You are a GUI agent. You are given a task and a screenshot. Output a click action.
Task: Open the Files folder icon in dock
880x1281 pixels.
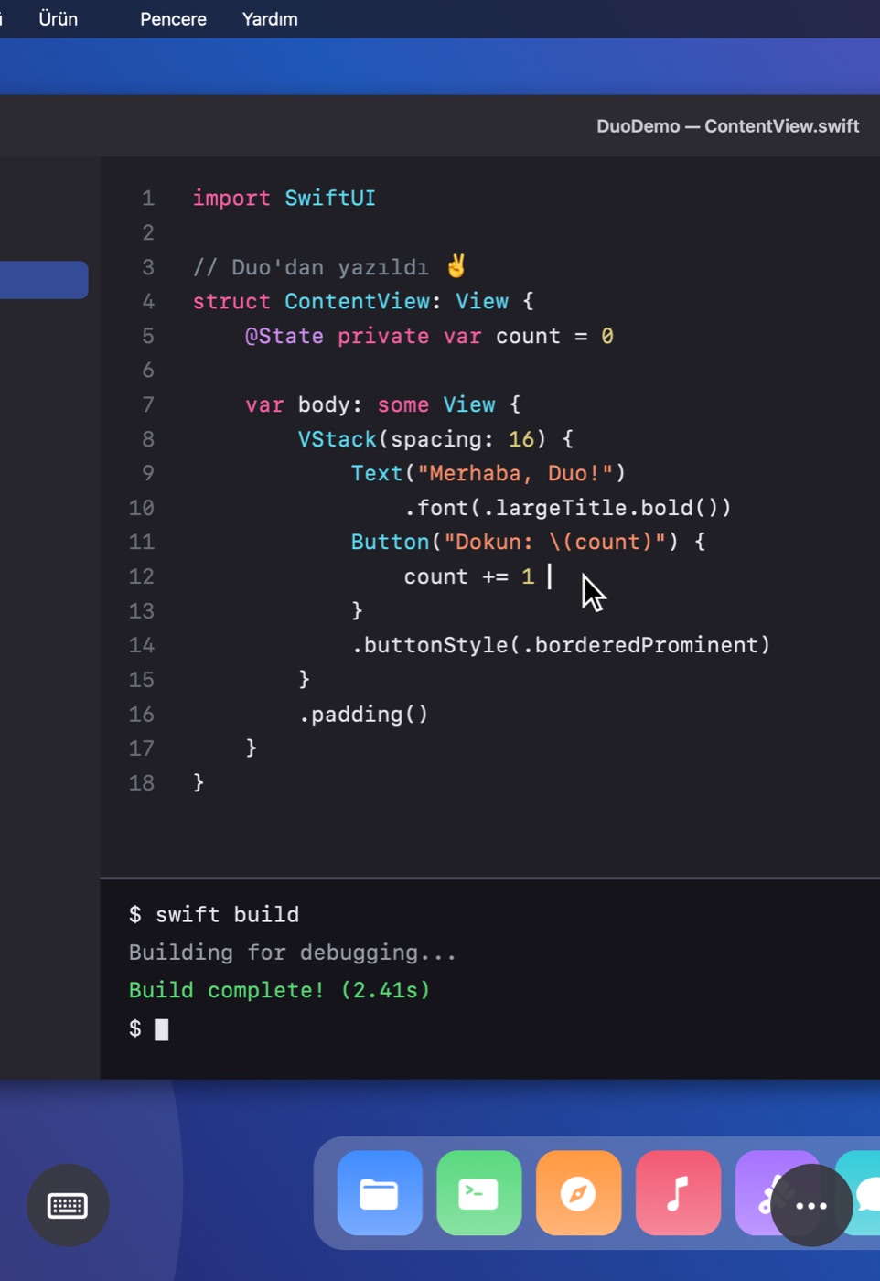pos(380,1193)
